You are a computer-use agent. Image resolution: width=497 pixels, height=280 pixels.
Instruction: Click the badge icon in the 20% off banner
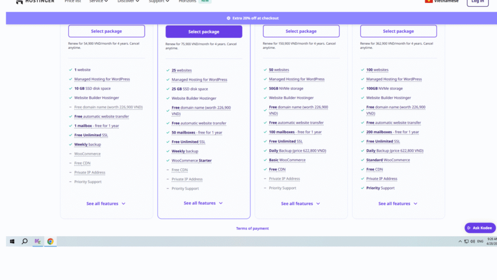point(229,18)
